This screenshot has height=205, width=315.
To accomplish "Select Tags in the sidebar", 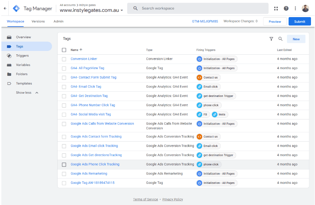I will 26,46.
